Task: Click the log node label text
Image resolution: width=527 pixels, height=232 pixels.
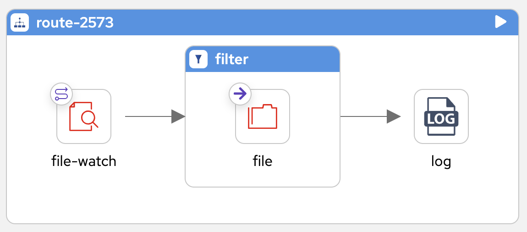Action: pyautogui.click(x=441, y=162)
